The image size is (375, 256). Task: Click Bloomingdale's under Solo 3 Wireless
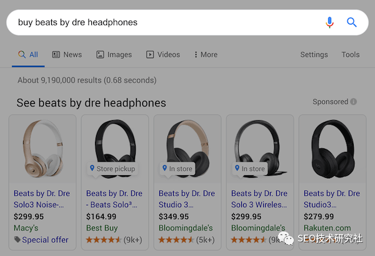[x=258, y=228]
